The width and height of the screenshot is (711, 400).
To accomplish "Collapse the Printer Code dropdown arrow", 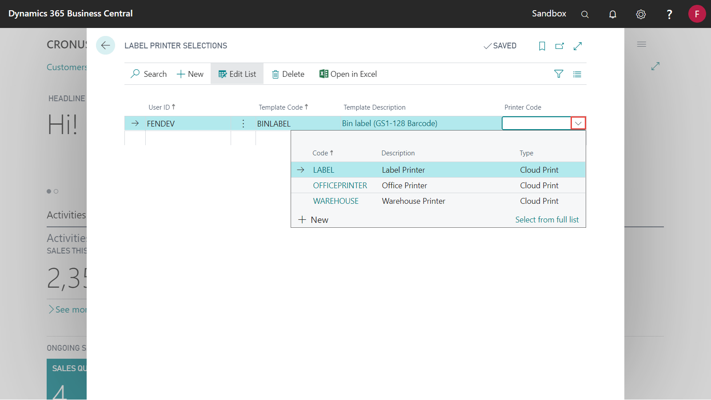I will tap(578, 123).
